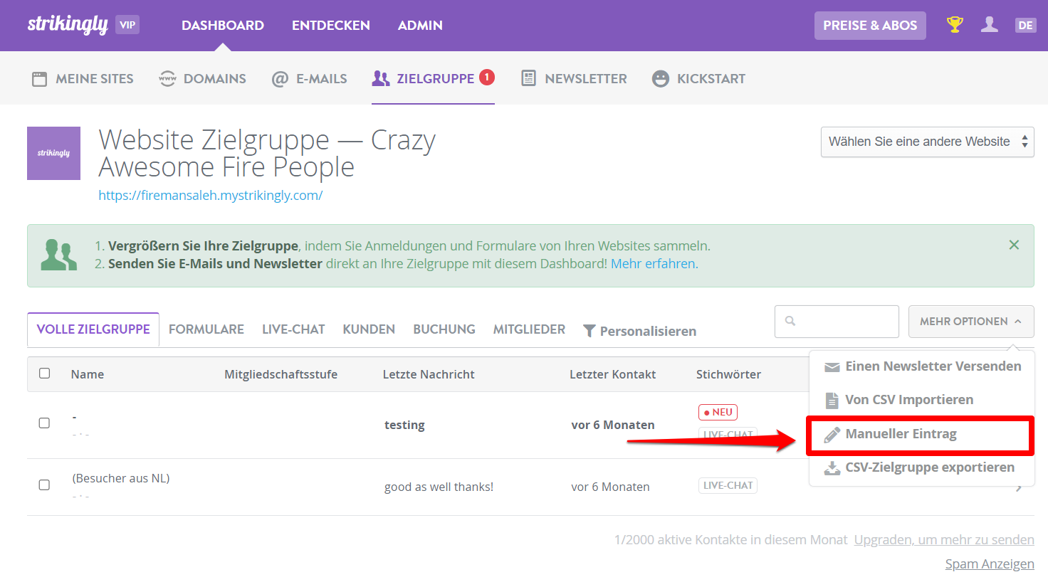This screenshot has height=582, width=1048.
Task: Click the CSV import file icon
Action: click(x=832, y=401)
